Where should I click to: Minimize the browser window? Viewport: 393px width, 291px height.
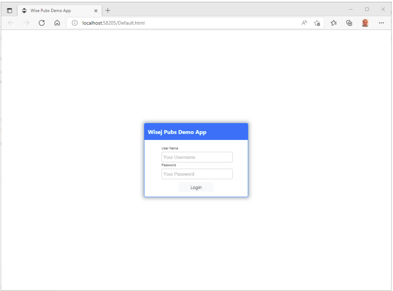pyautogui.click(x=351, y=10)
